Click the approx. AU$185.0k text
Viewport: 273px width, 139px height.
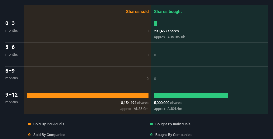pos(169,37)
